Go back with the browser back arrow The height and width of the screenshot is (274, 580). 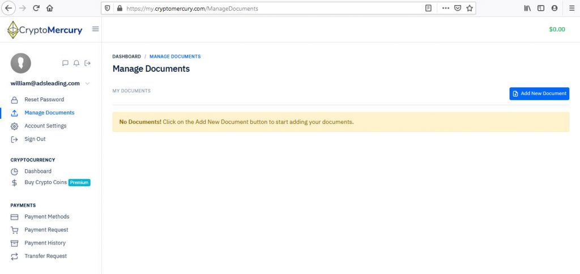(8, 8)
